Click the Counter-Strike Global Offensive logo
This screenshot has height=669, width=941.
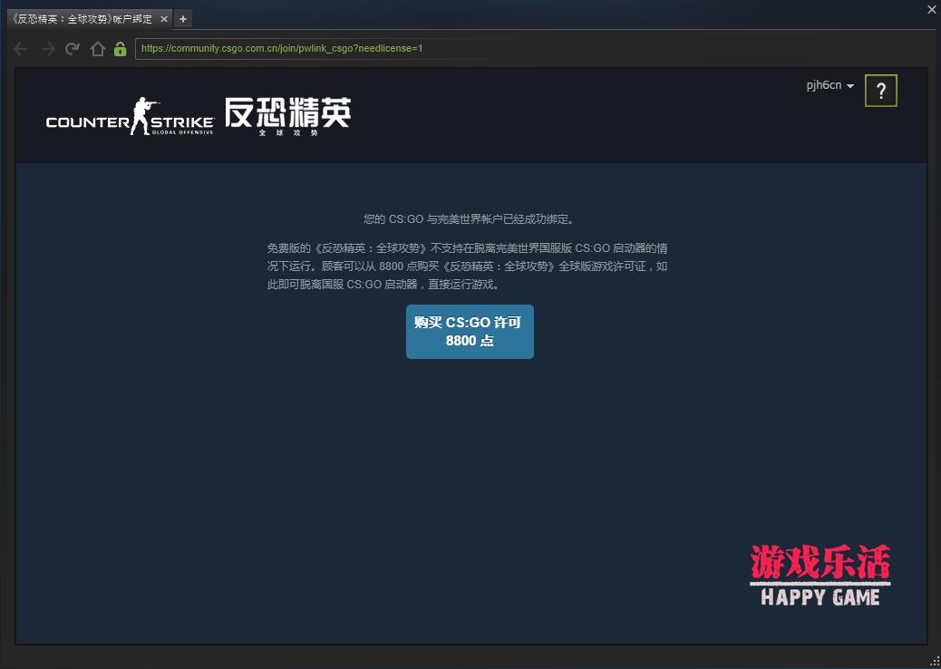click(x=129, y=118)
